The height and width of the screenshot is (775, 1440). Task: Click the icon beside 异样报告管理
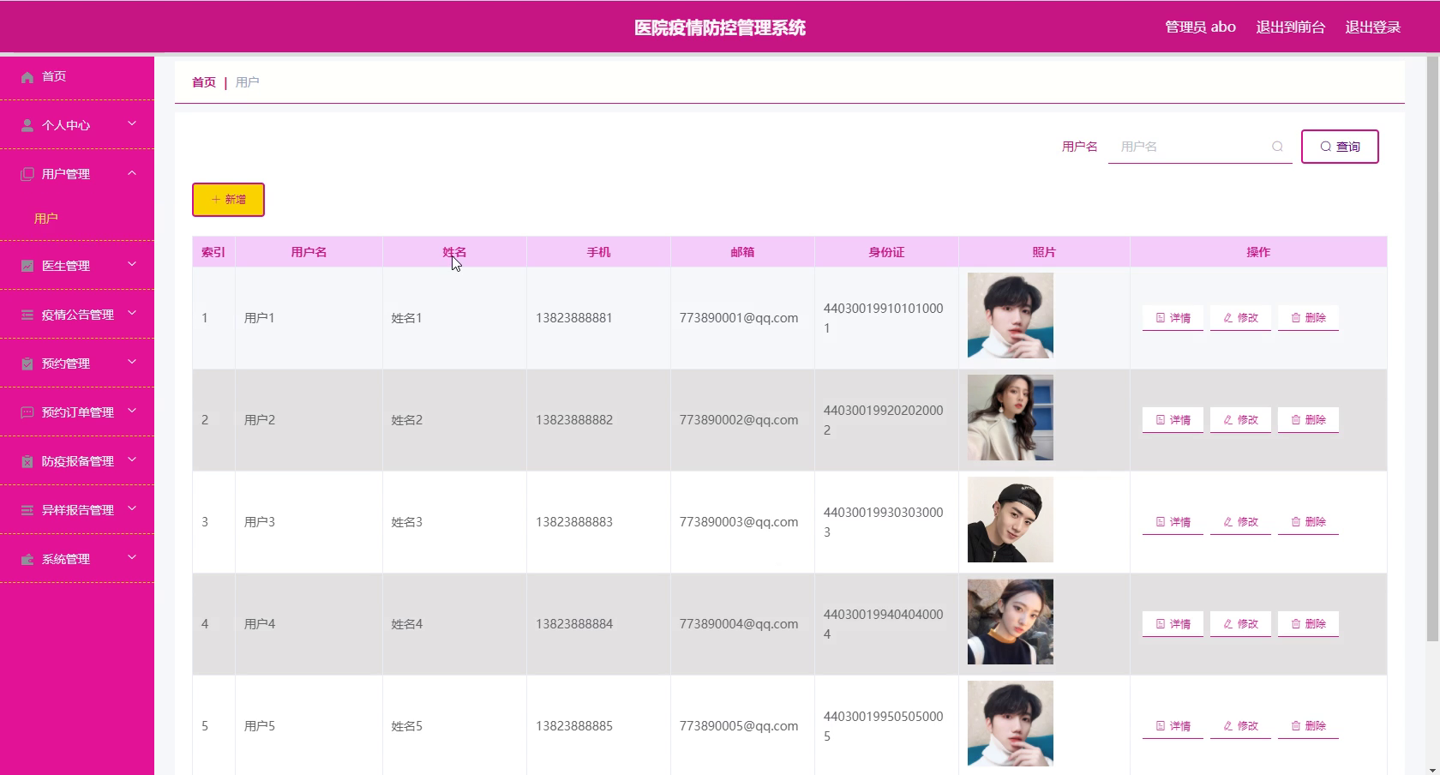click(x=27, y=510)
